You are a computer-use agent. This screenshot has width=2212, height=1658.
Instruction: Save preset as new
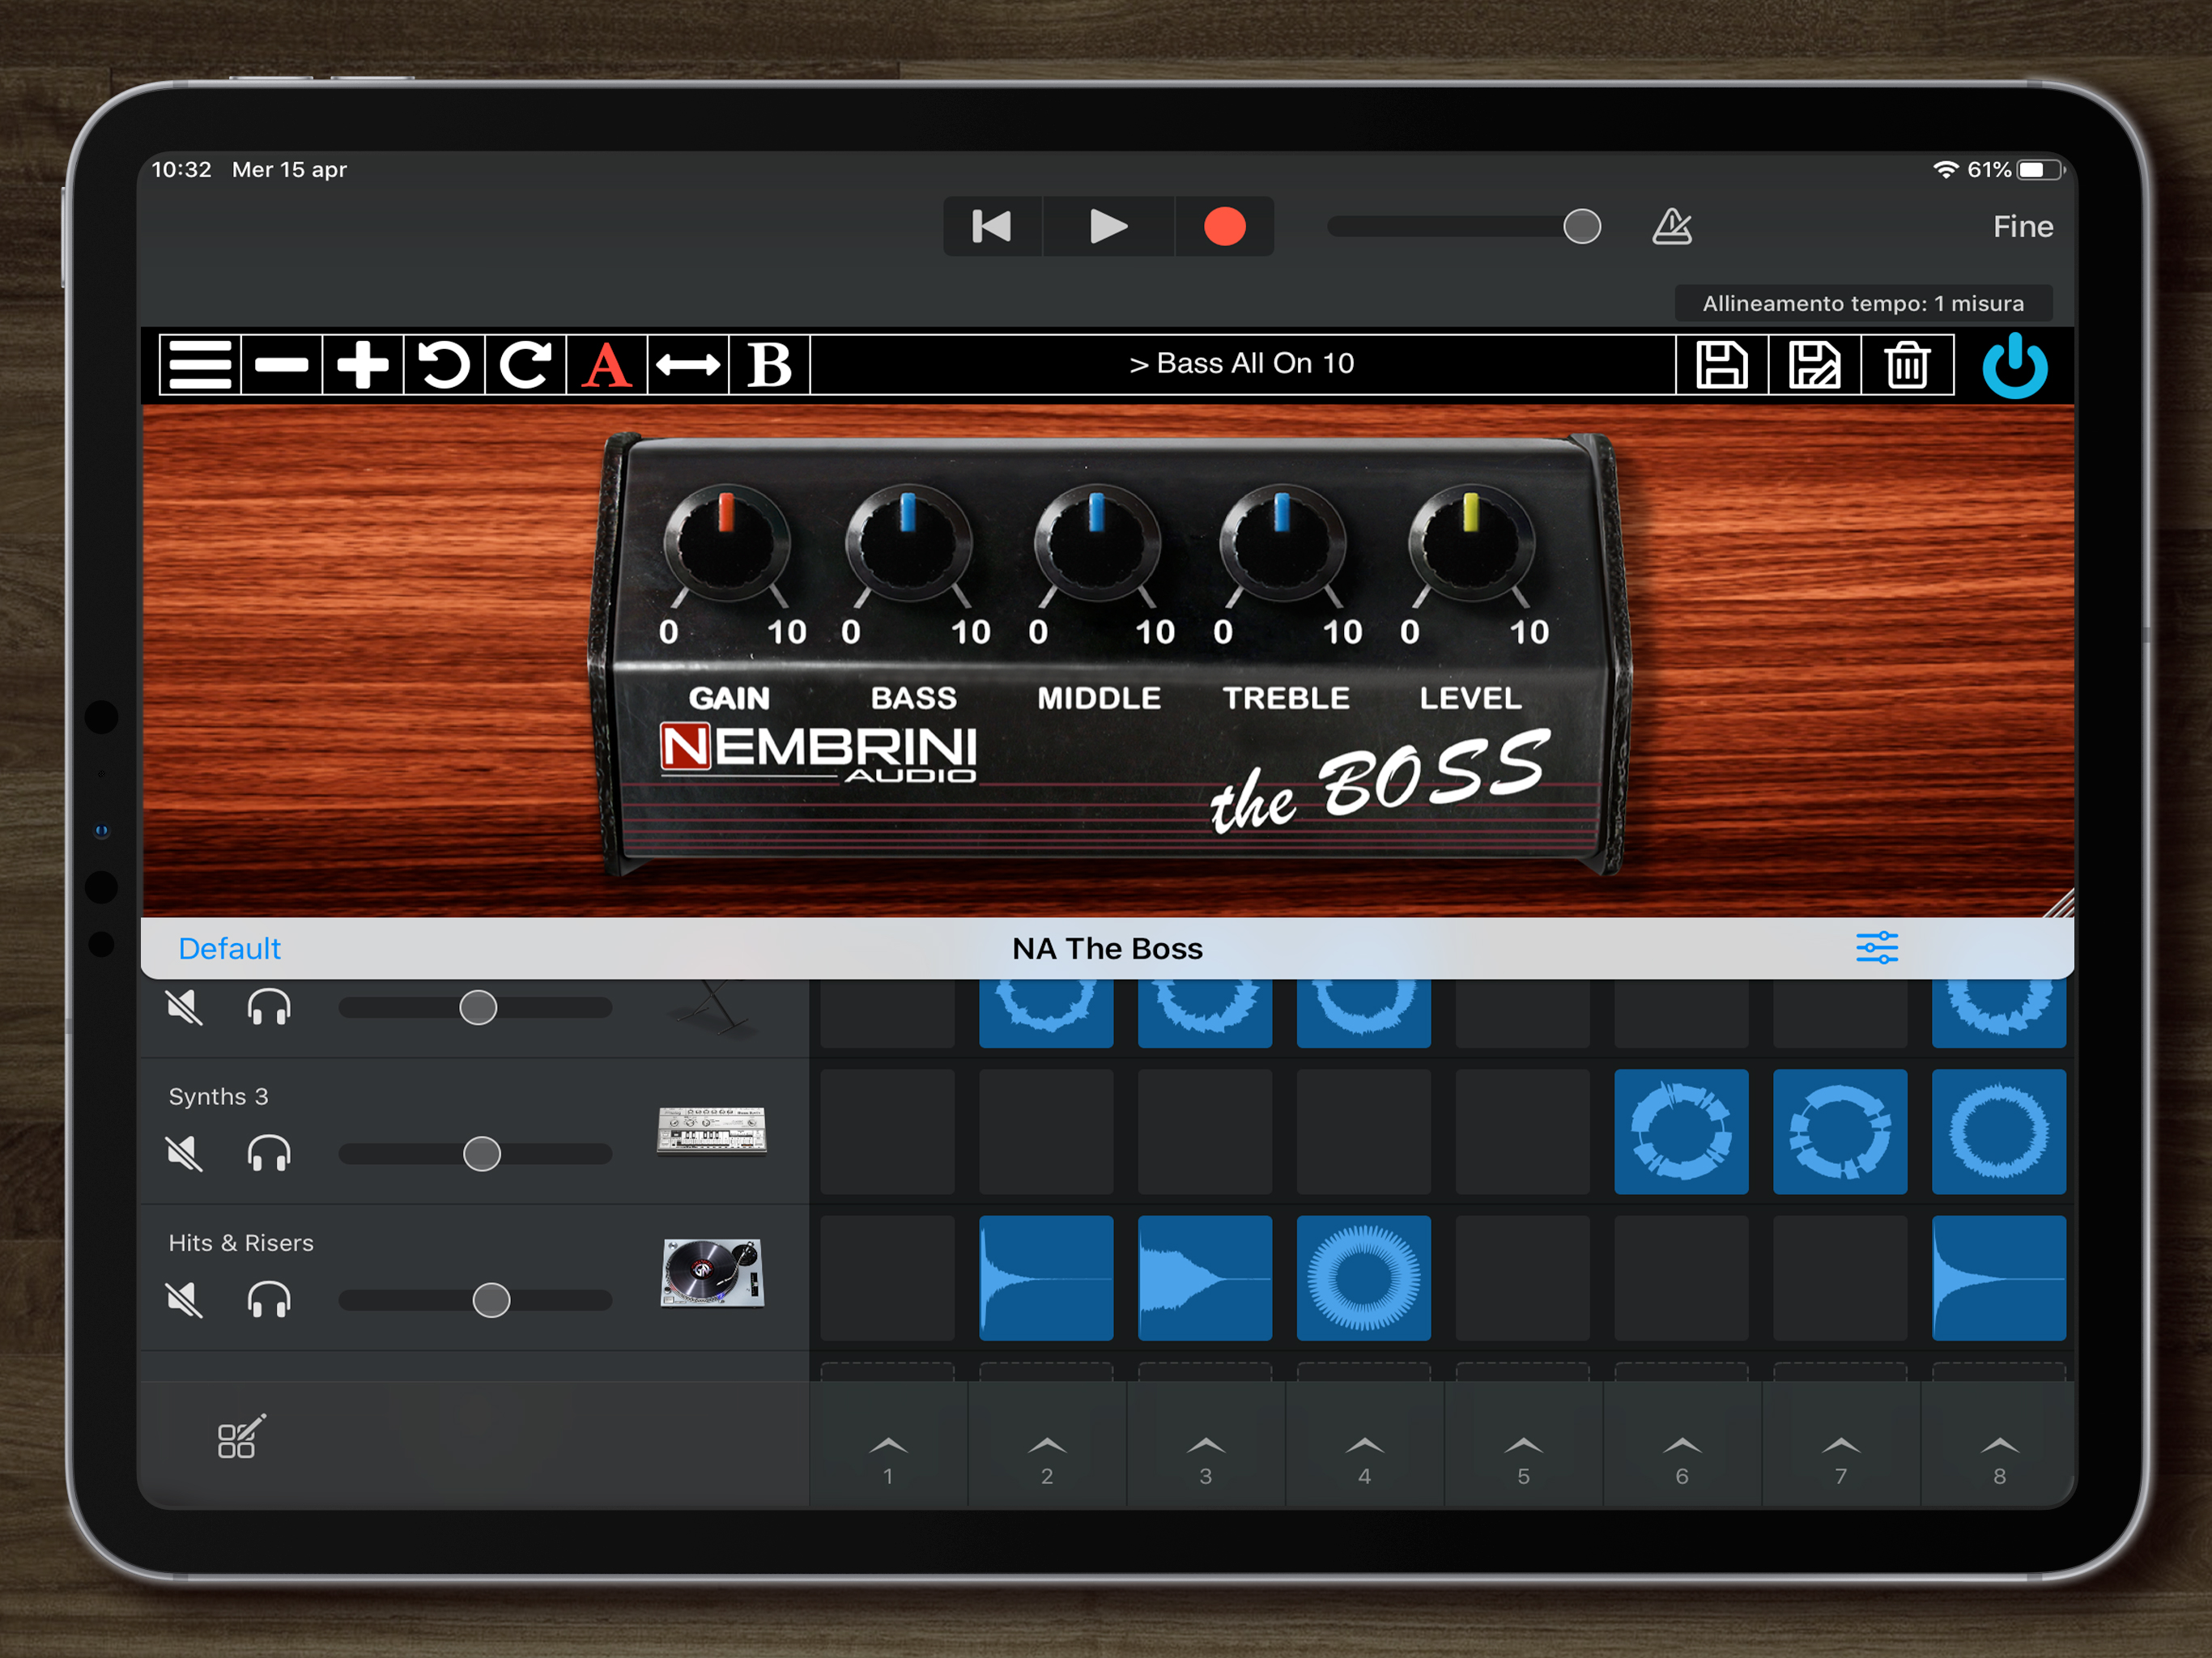click(x=1814, y=364)
